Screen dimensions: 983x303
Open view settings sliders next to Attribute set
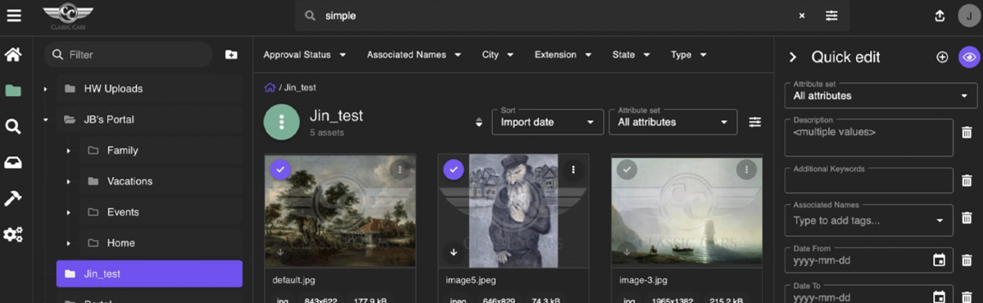click(x=754, y=122)
